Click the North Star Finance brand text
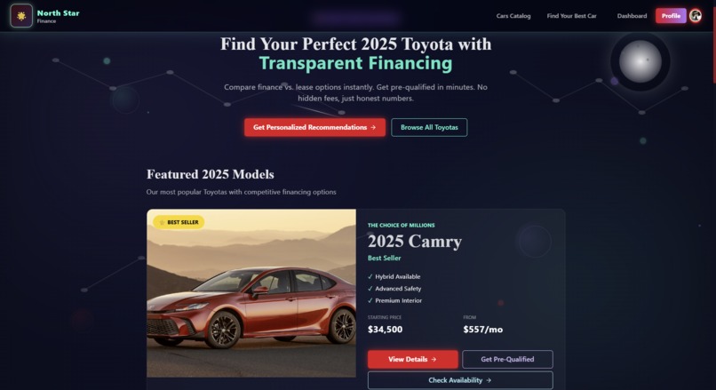Viewport: 716px width, 390px height. click(58, 16)
